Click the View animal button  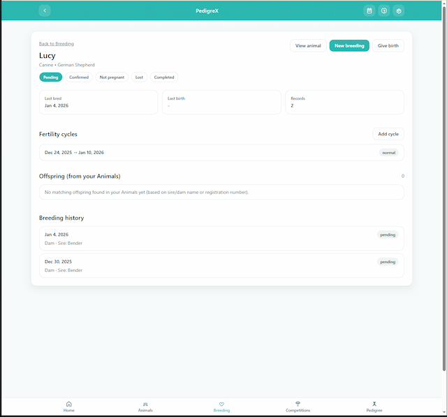(x=308, y=46)
